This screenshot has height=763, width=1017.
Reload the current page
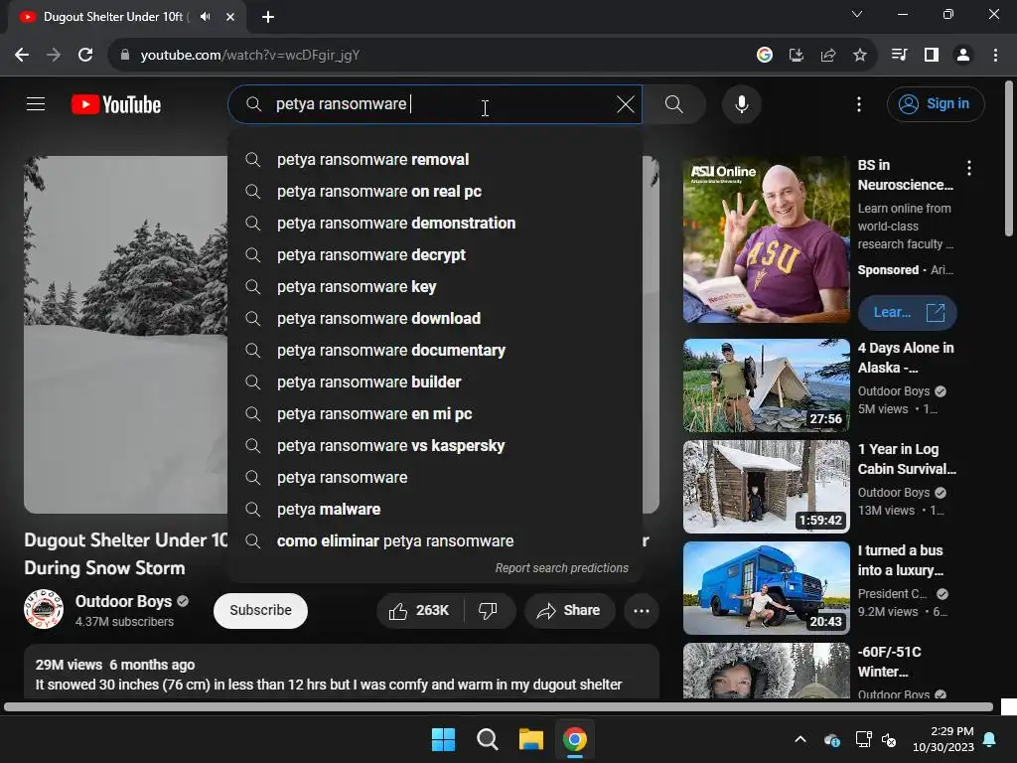coord(85,56)
